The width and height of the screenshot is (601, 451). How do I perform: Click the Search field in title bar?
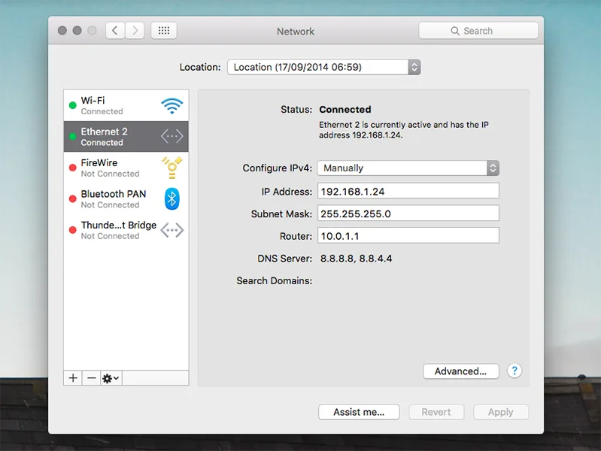478,31
